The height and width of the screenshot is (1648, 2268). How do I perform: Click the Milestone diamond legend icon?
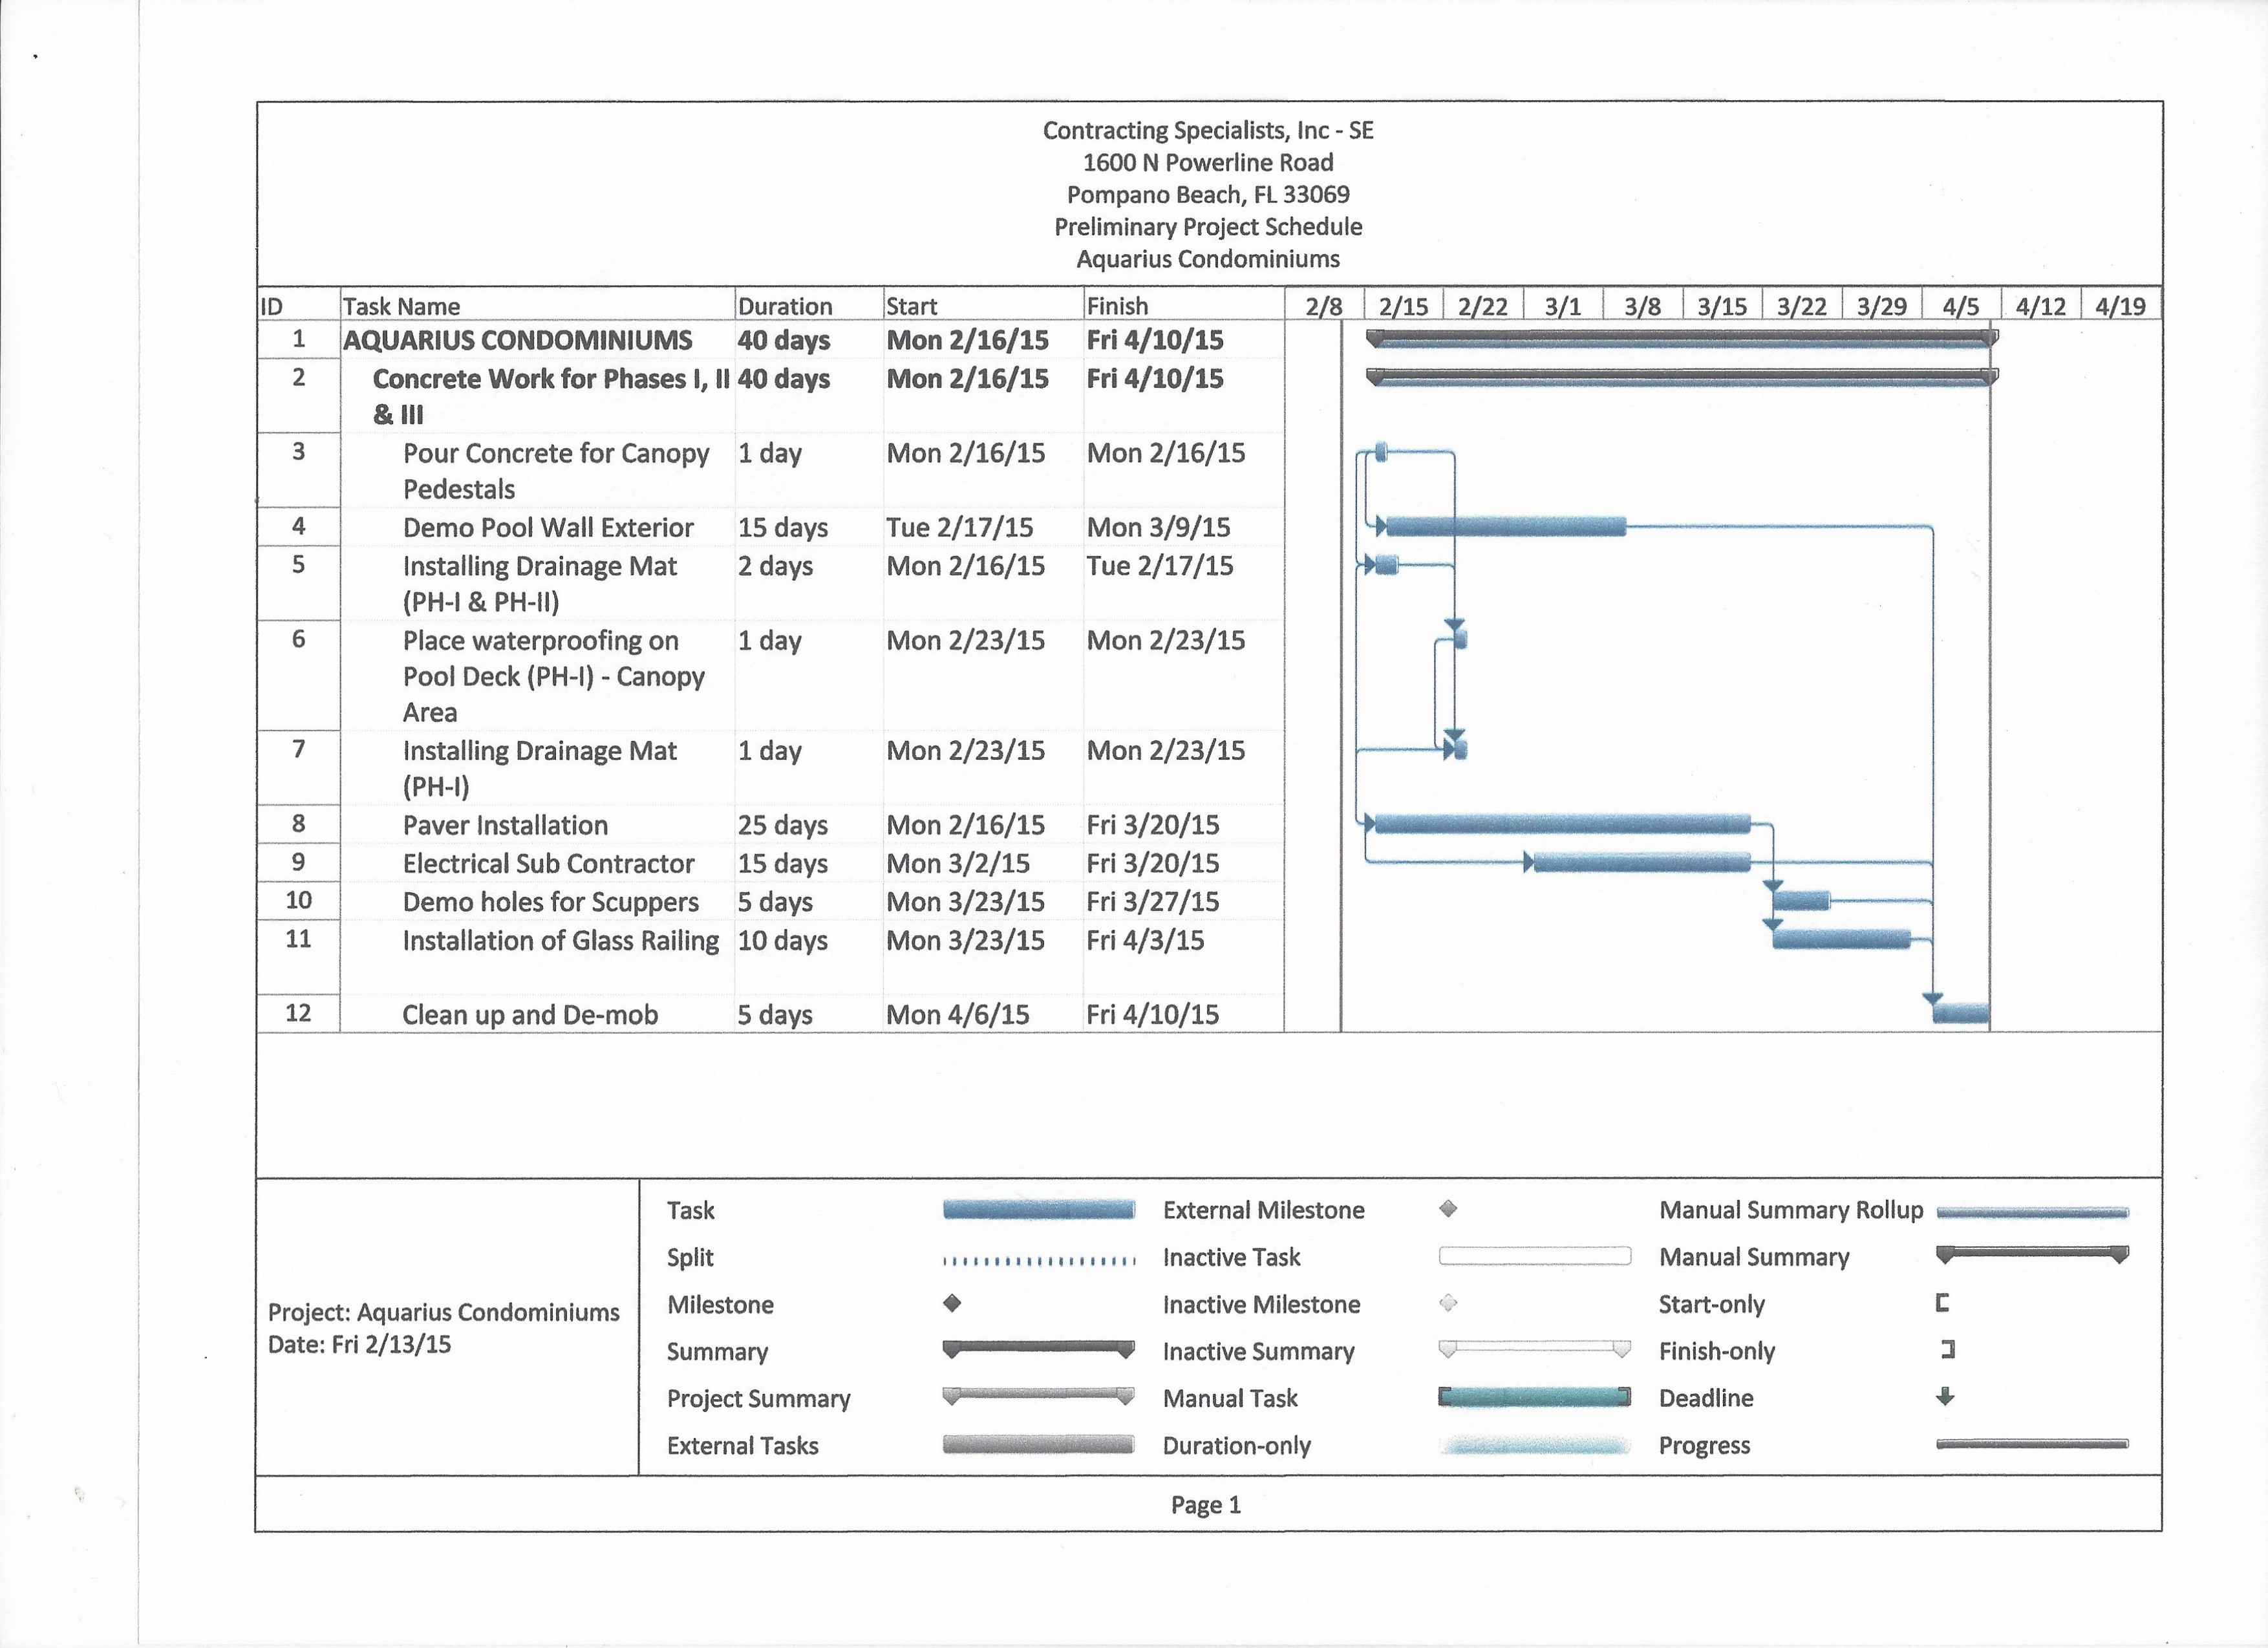952,1303
